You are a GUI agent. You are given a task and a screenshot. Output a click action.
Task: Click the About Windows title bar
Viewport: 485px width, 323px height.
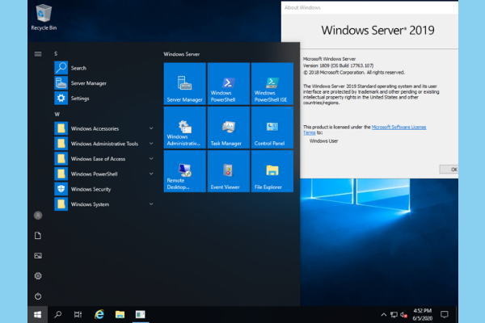(369, 8)
